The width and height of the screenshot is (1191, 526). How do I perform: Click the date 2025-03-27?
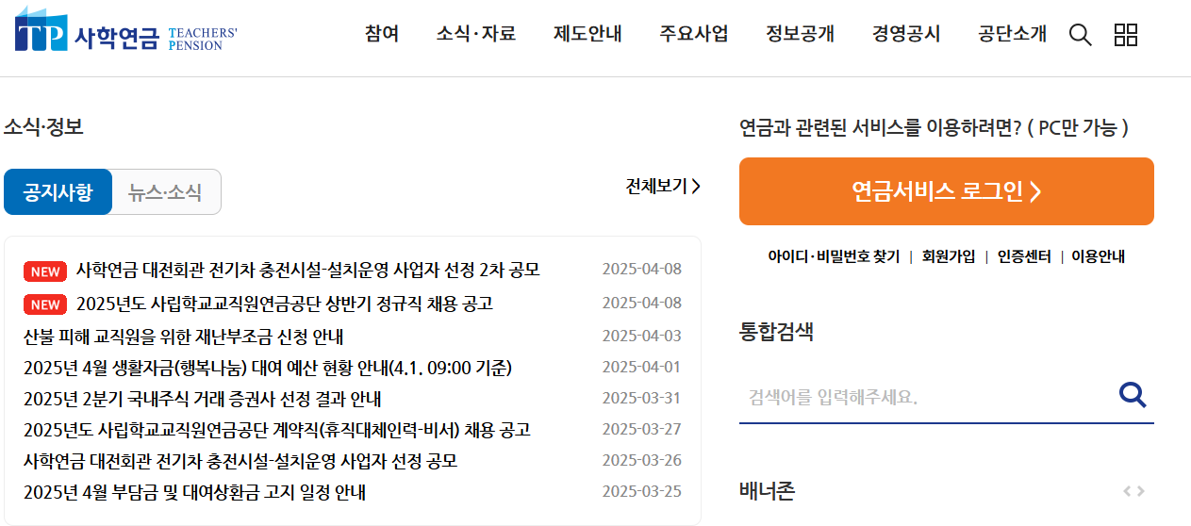click(x=641, y=429)
